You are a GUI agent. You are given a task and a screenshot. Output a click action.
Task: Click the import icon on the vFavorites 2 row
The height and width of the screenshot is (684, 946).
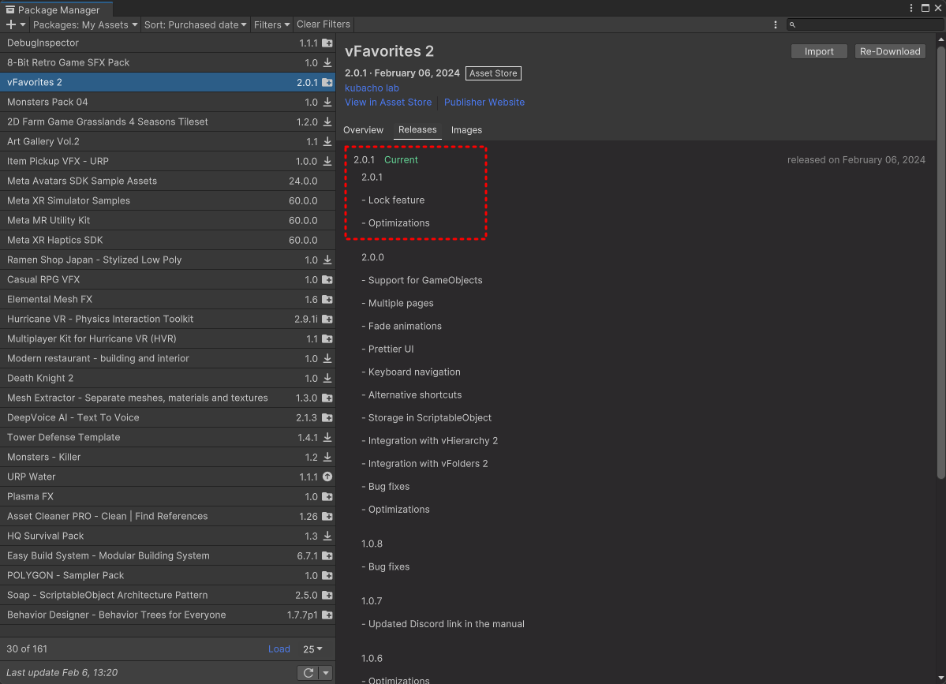pyautogui.click(x=327, y=82)
